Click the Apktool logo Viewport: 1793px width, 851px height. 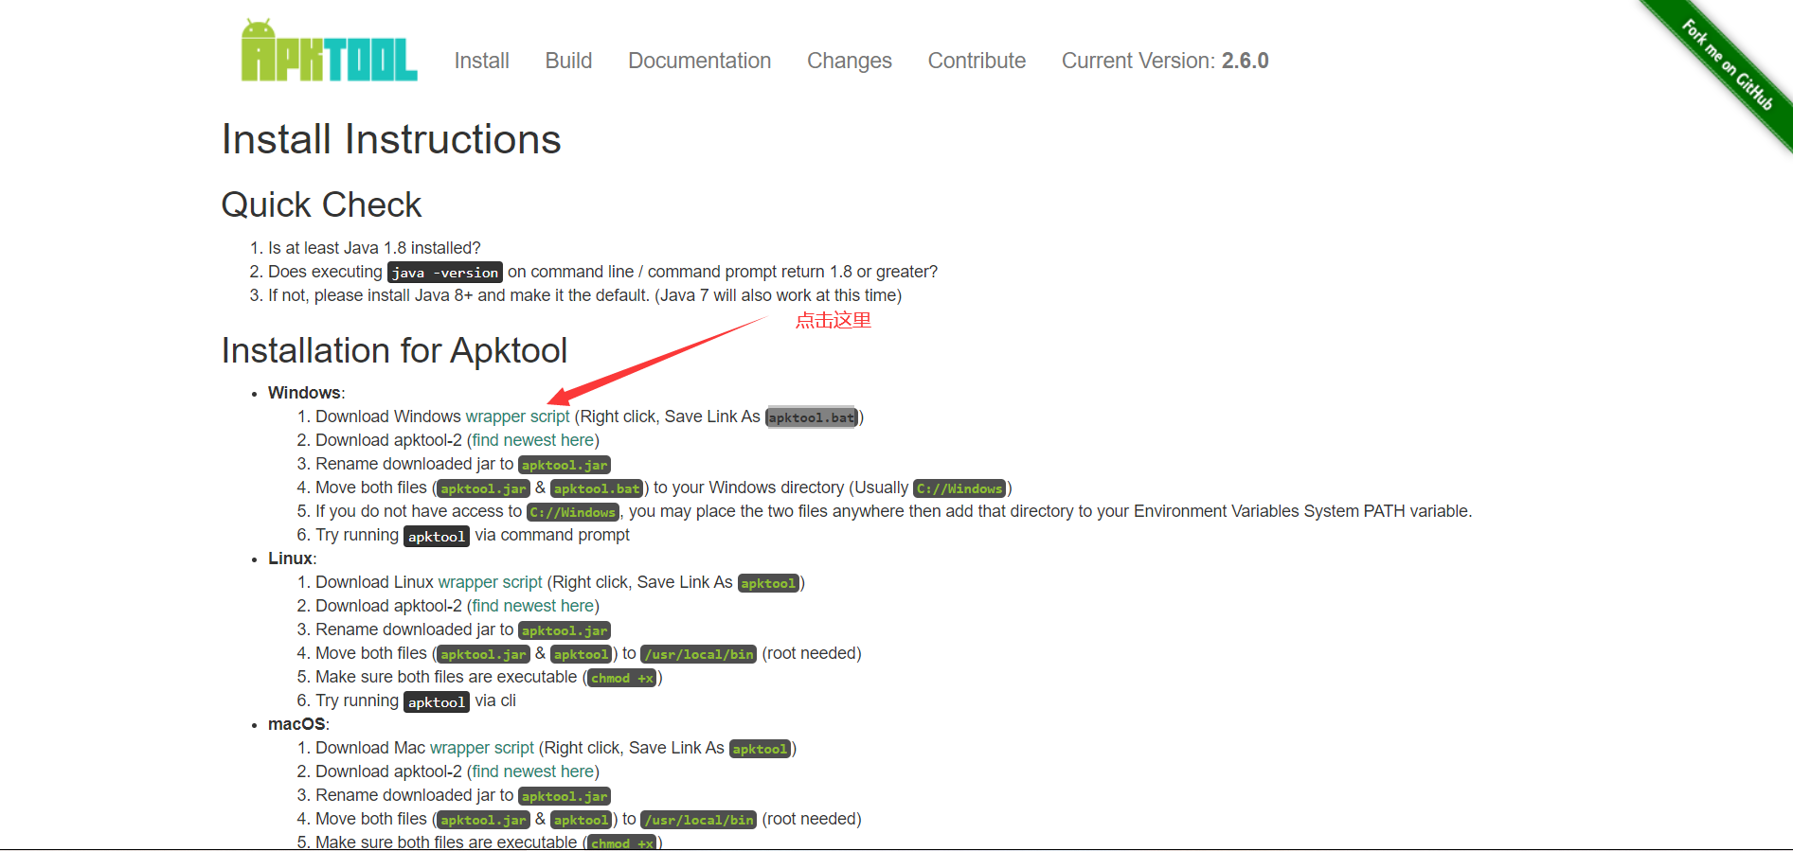pos(329,50)
